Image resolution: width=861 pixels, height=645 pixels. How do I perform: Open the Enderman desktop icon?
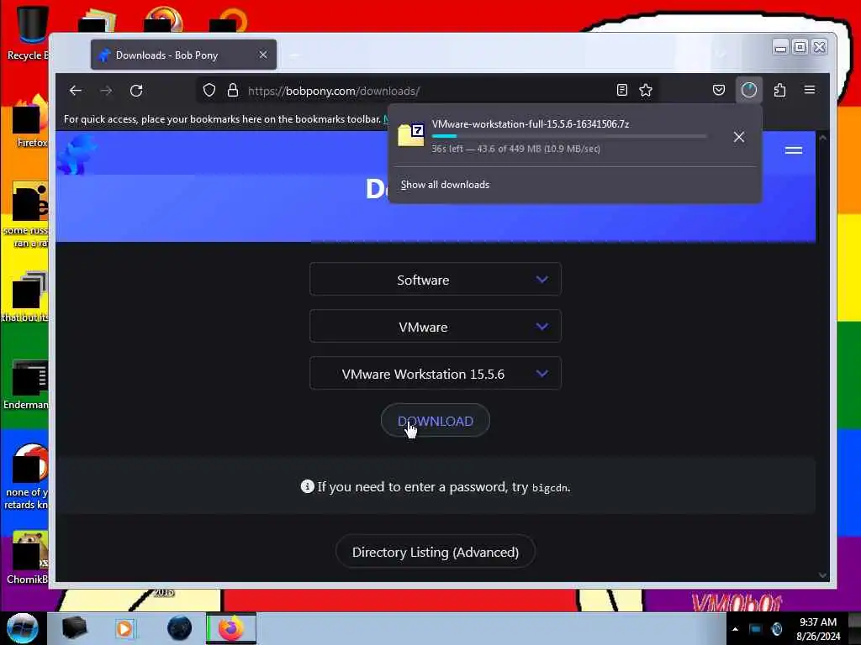pyautogui.click(x=26, y=384)
